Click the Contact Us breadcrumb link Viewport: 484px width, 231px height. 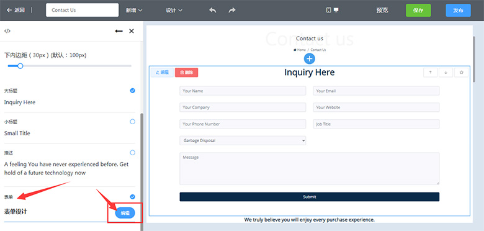(x=318, y=50)
